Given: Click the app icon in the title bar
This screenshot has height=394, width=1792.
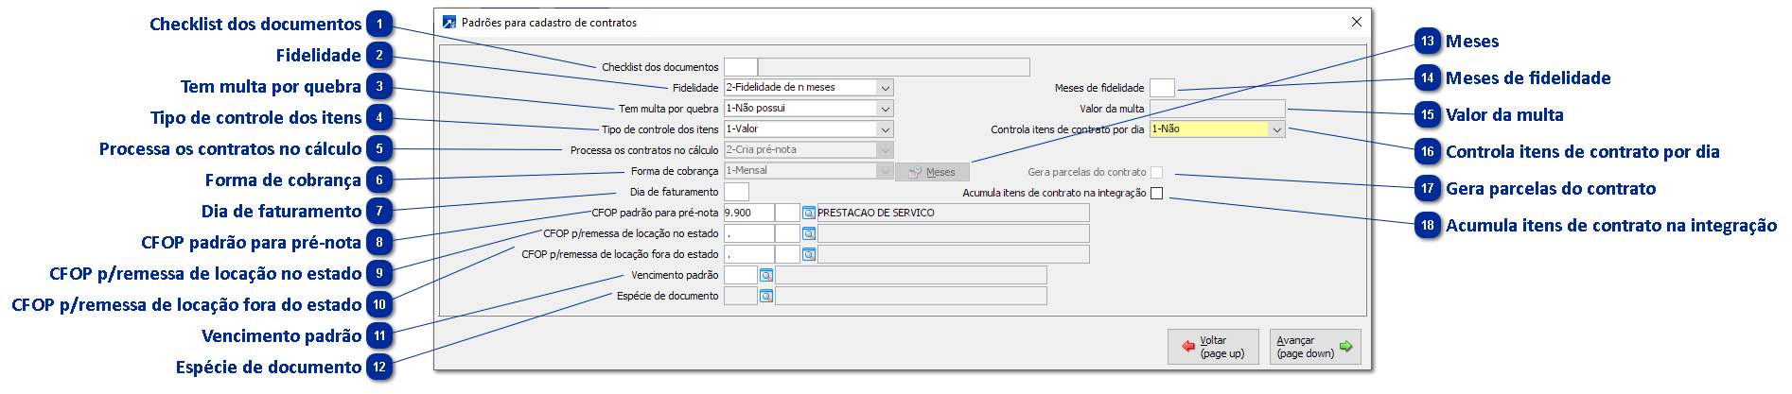Looking at the screenshot, I should coord(449,22).
